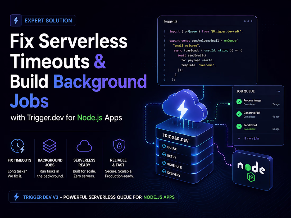The image size is (291, 218).
Task: Click the 2s ago timestamp
Action: coord(276,104)
